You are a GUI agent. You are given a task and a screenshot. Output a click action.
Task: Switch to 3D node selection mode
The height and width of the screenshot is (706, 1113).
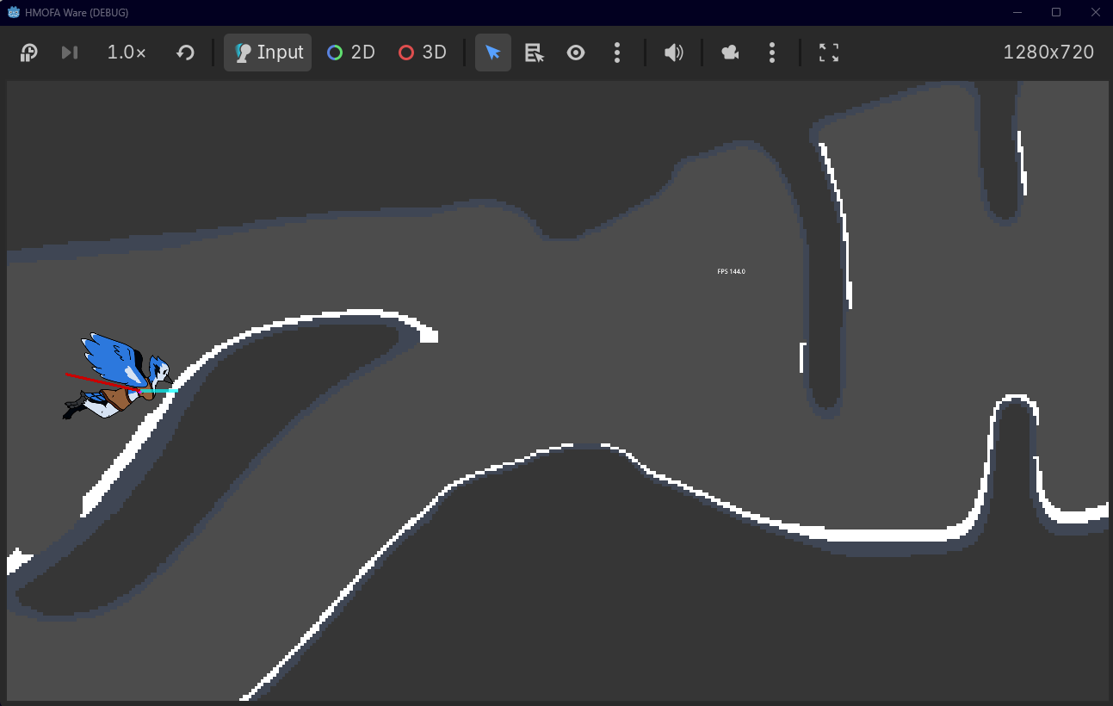click(x=423, y=53)
